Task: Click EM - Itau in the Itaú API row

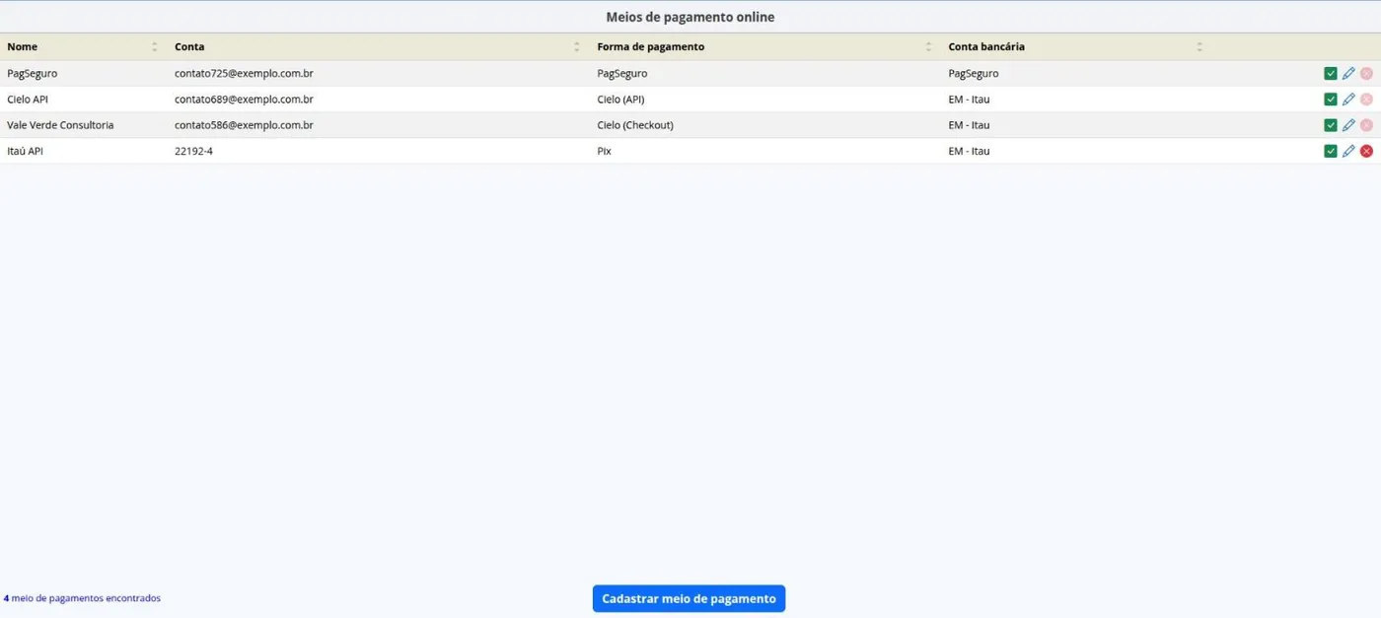Action: point(969,151)
